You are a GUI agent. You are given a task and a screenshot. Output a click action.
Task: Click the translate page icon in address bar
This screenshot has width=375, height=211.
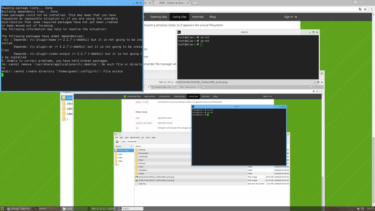pyautogui.click(x=360, y=9)
